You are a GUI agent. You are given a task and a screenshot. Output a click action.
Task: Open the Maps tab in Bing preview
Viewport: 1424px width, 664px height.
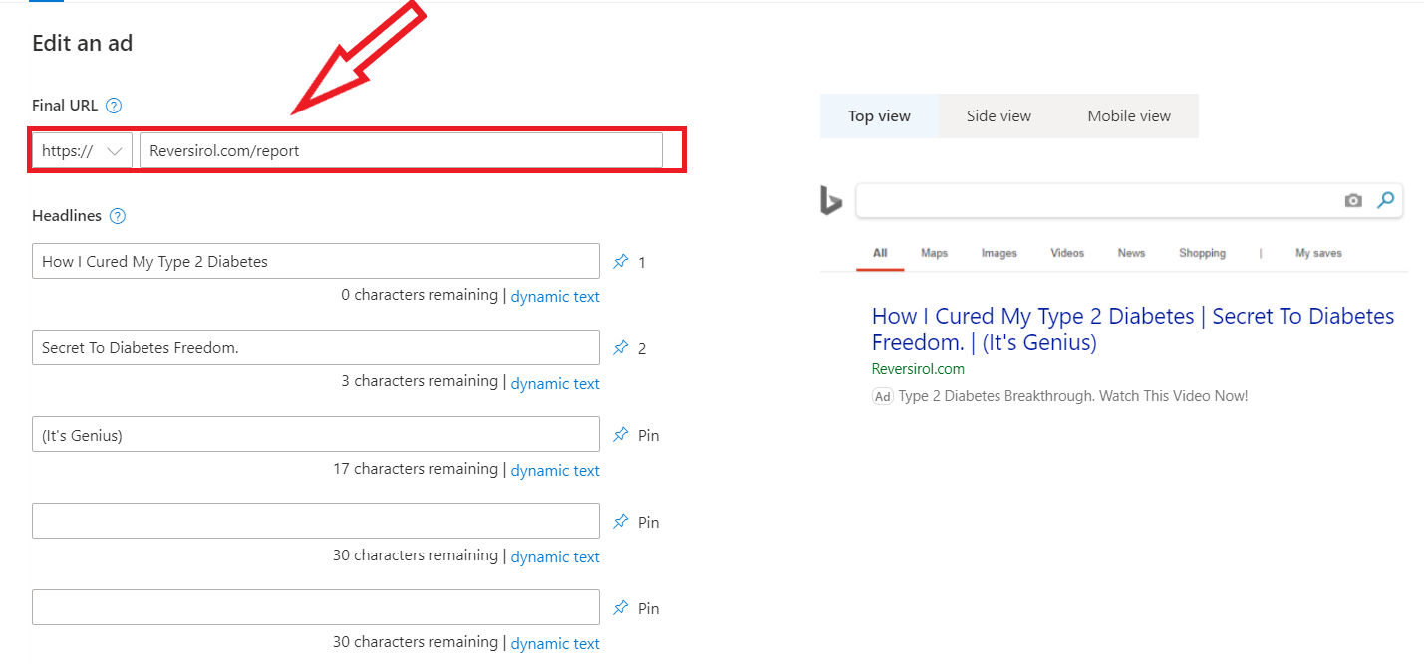tap(934, 253)
